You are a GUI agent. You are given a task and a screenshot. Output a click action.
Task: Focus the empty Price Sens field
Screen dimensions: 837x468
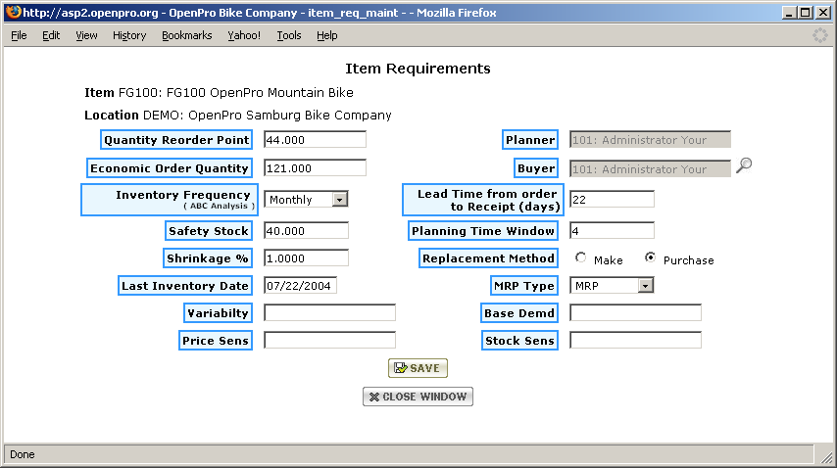tap(329, 341)
